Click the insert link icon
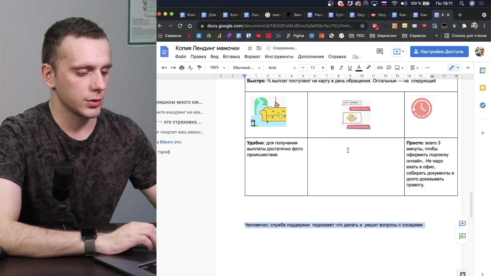Image resolution: width=491 pixels, height=276 pixels. pos(380,68)
